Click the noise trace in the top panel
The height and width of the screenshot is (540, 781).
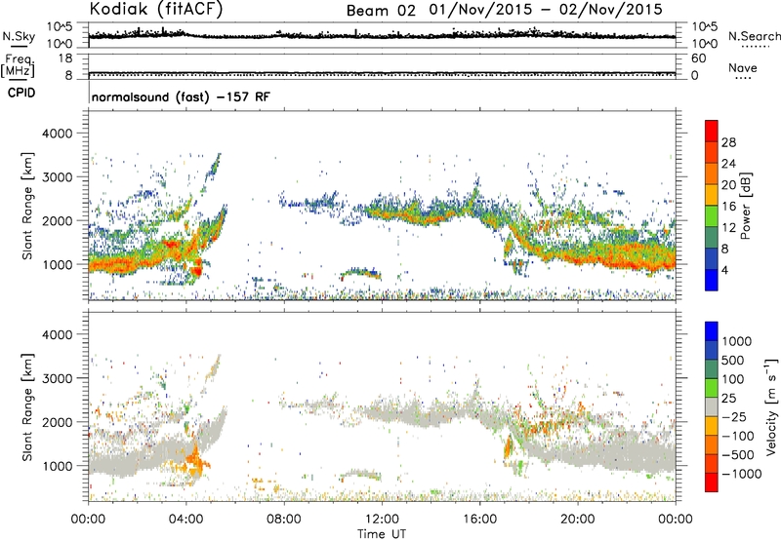tap(382, 36)
